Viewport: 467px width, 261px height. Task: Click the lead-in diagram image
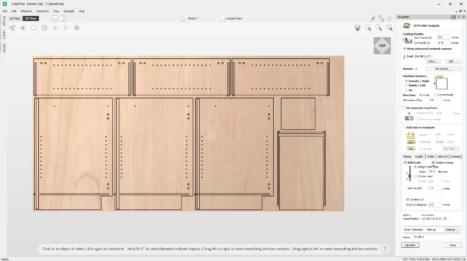coord(409,174)
